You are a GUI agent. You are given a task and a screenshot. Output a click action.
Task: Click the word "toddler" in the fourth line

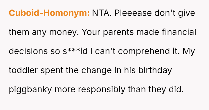click(23, 70)
